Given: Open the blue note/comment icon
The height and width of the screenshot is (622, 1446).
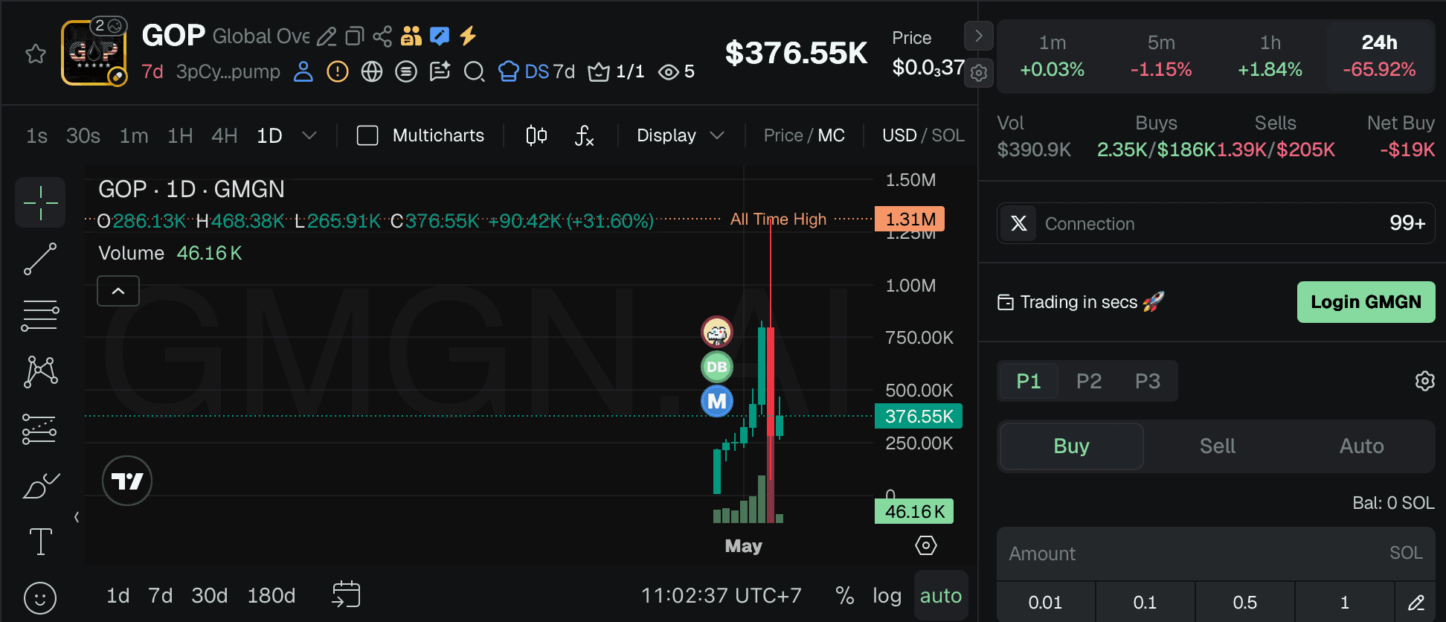Looking at the screenshot, I should tap(440, 36).
